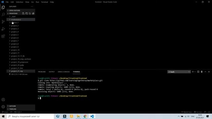Open the Search view in activity bar
The width and height of the screenshot is (212, 119).
(3, 15)
